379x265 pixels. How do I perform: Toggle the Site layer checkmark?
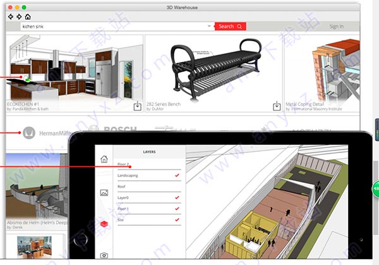[177, 219]
